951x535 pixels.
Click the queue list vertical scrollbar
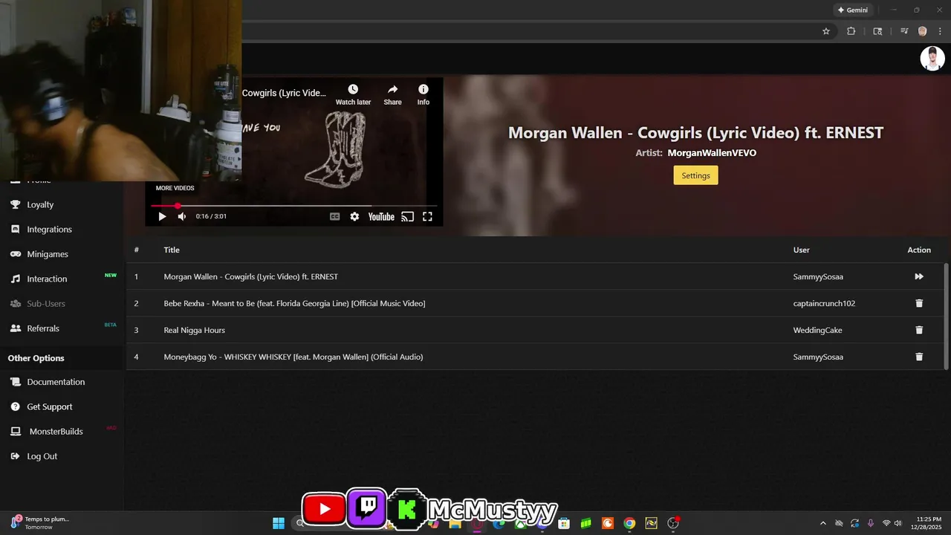point(946,316)
